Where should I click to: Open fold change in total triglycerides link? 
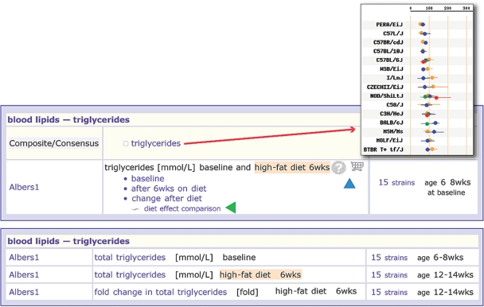(x=161, y=292)
